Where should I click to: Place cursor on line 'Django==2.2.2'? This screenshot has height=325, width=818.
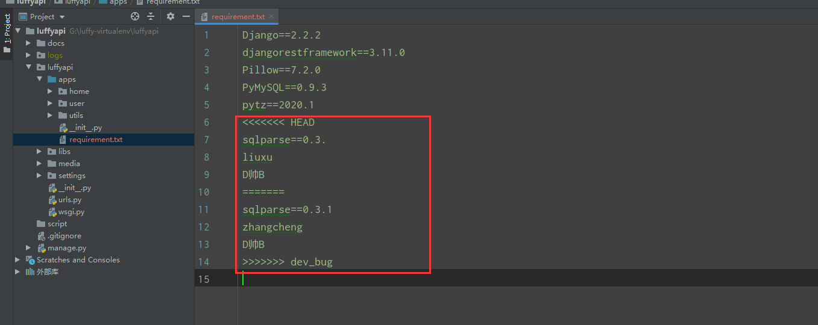tap(282, 35)
